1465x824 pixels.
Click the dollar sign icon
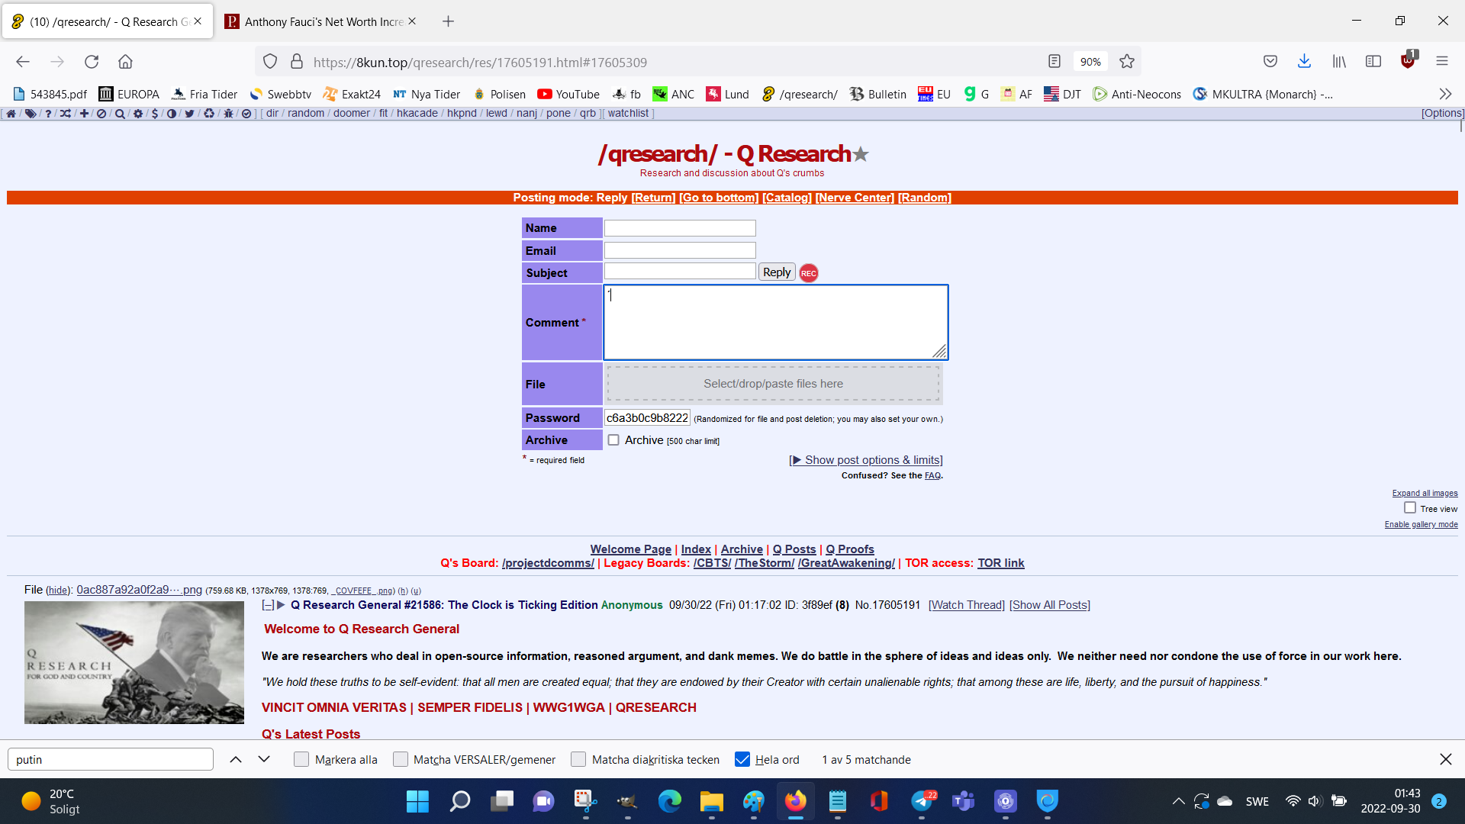tap(155, 114)
